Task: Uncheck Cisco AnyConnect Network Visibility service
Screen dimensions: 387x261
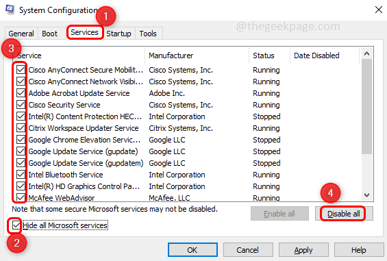Action: click(x=21, y=82)
